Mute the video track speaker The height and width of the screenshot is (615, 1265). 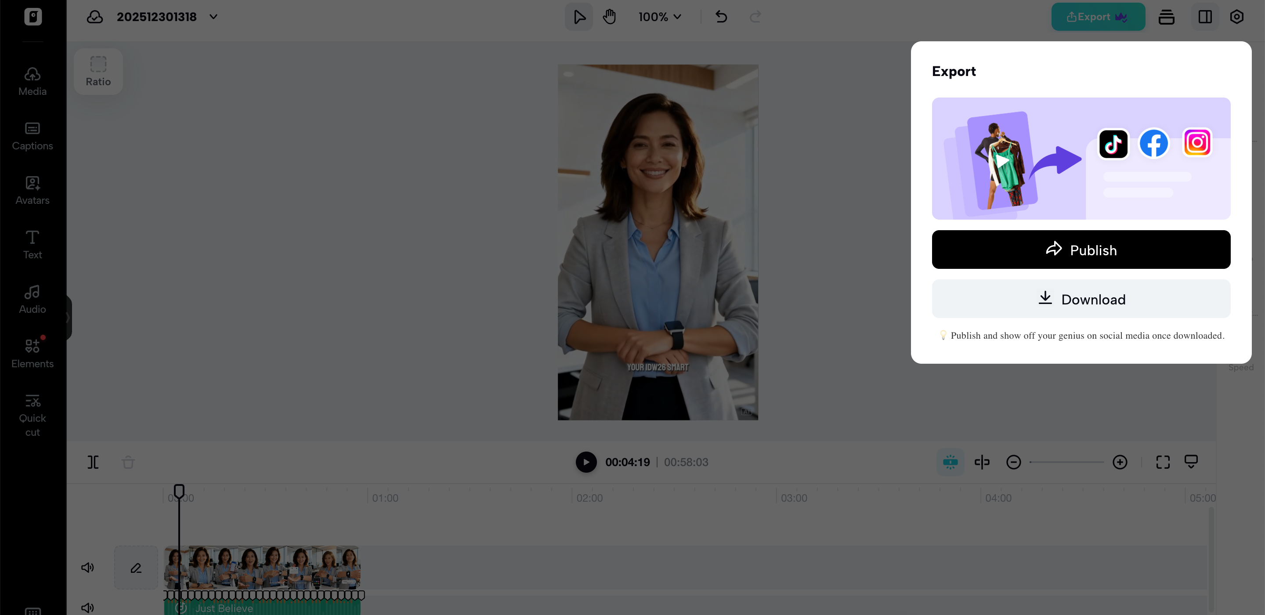(87, 568)
